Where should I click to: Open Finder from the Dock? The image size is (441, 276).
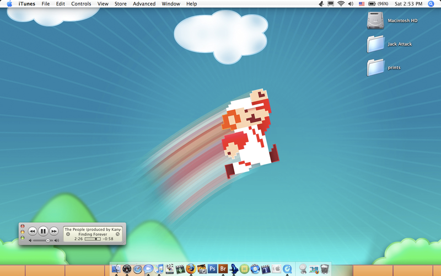(116, 269)
